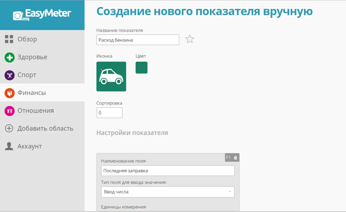This screenshot has height=212, width=346.
Task: Click the Последняя заправка field name input
Action: [x=168, y=170]
